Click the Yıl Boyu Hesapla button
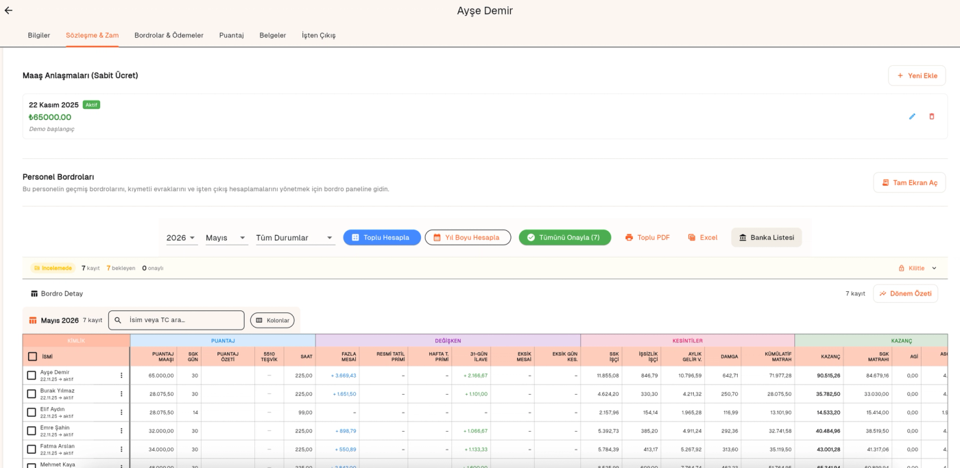Viewport: 960px width, 468px height. (468, 238)
